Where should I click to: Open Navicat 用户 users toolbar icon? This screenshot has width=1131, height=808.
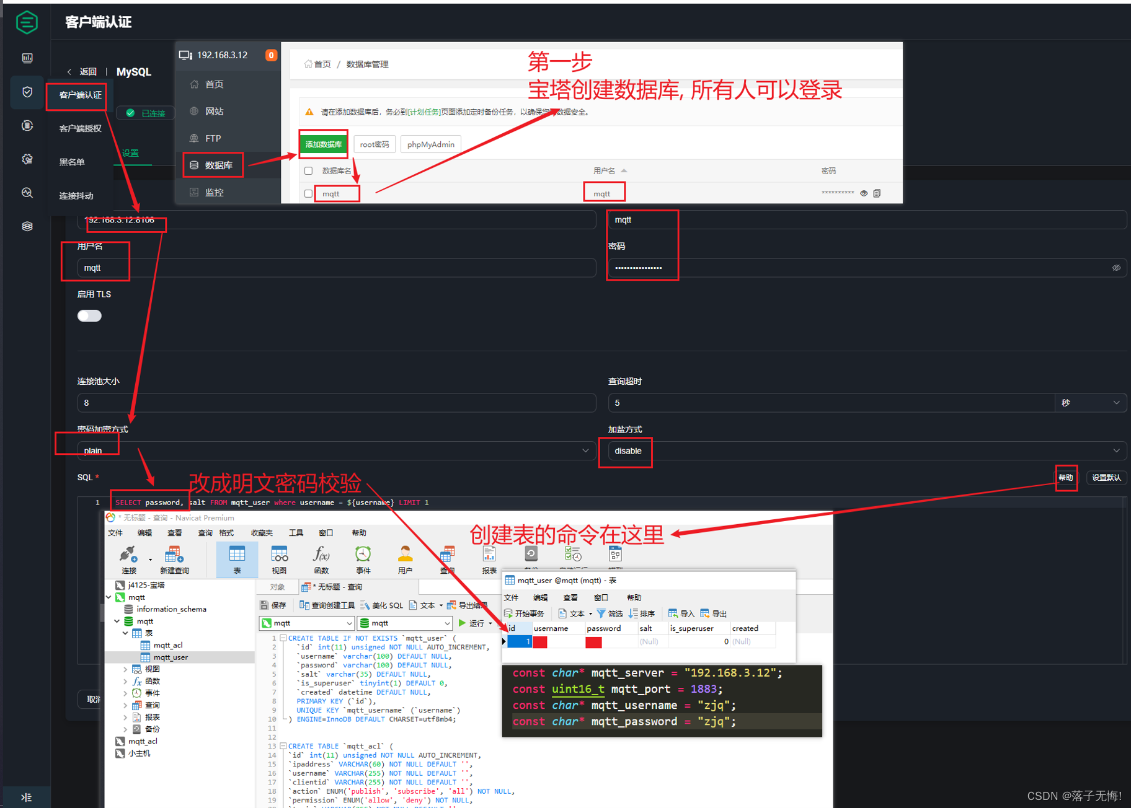405,560
